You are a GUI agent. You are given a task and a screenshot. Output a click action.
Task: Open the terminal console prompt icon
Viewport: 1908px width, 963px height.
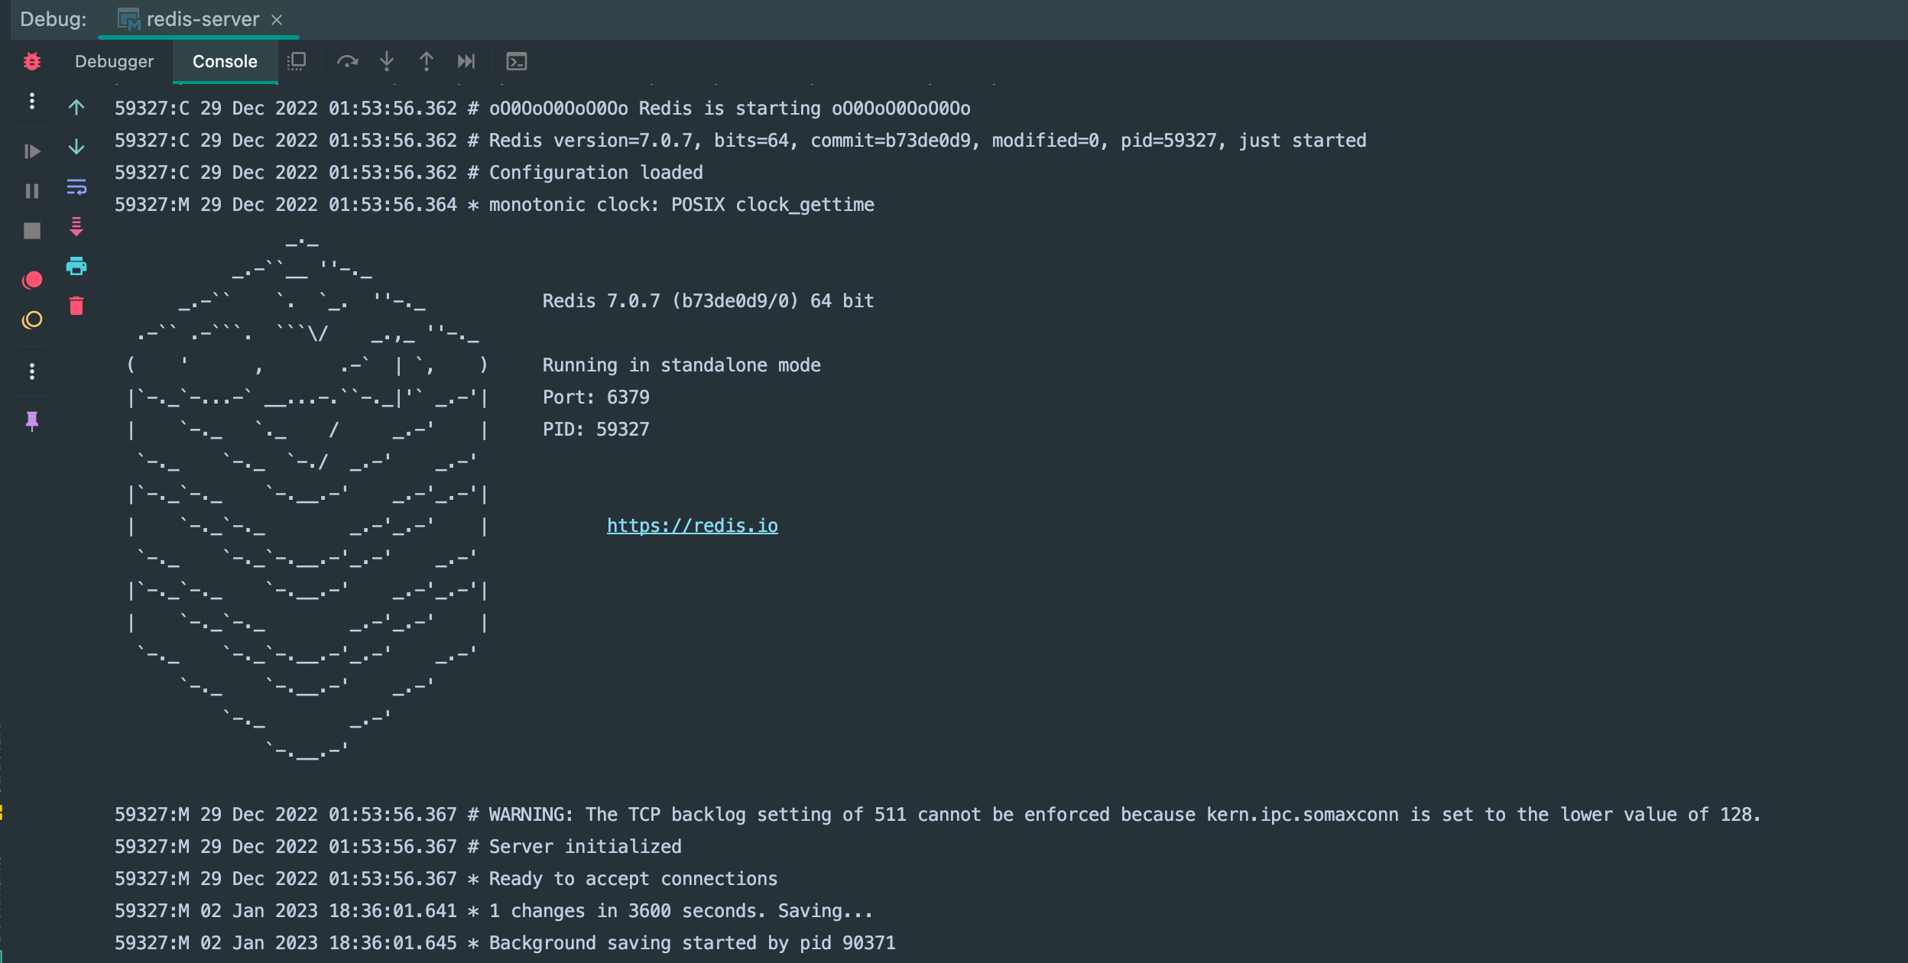(x=517, y=61)
